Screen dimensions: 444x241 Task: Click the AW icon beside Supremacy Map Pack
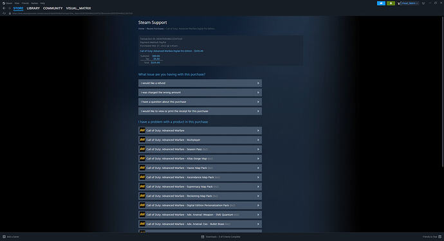(142, 186)
